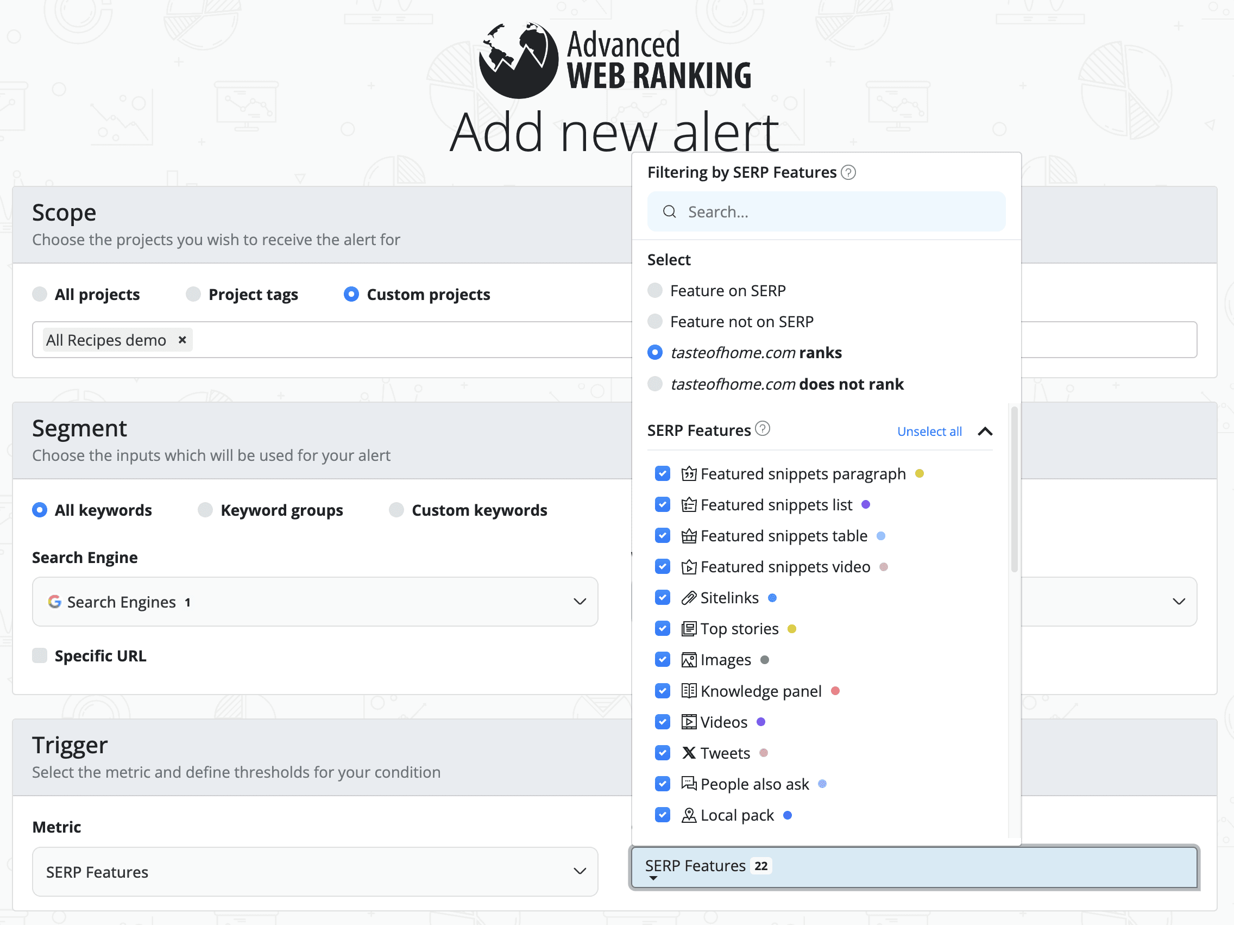
Task: Collapse the SERP Features list chevron
Action: pyautogui.click(x=985, y=432)
